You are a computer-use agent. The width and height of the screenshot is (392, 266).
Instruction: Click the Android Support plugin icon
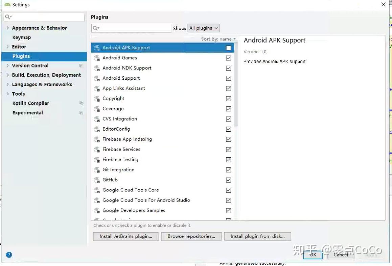pyautogui.click(x=97, y=78)
